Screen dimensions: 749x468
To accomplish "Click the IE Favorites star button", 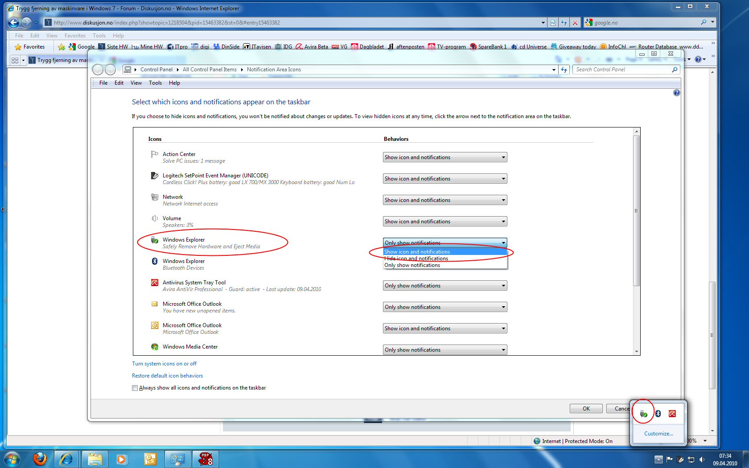I will click(30, 47).
